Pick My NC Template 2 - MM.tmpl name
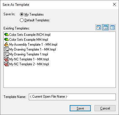119x115 pixels. coord(29,64)
